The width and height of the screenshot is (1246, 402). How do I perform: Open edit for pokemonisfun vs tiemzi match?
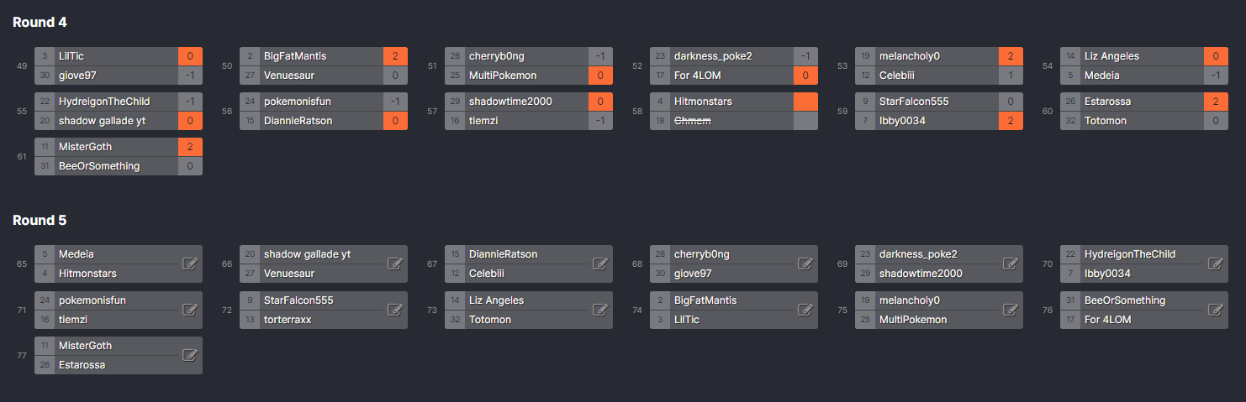[190, 310]
